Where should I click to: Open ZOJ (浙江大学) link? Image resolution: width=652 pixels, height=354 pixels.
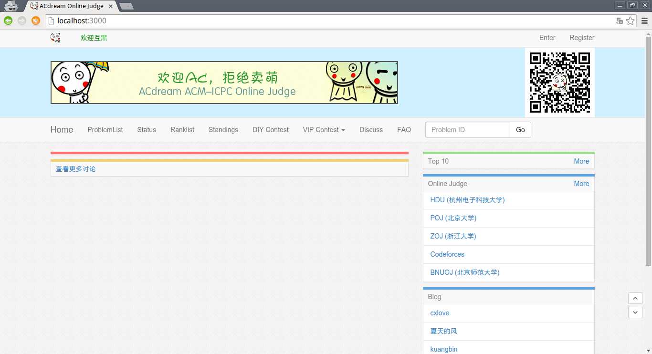point(453,236)
